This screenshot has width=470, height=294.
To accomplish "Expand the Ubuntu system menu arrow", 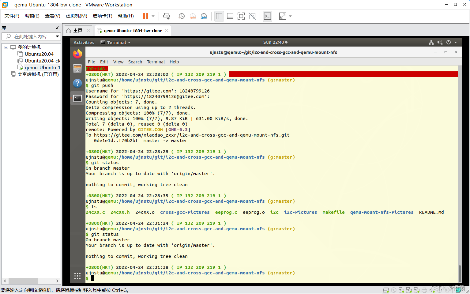I will tap(456, 42).
